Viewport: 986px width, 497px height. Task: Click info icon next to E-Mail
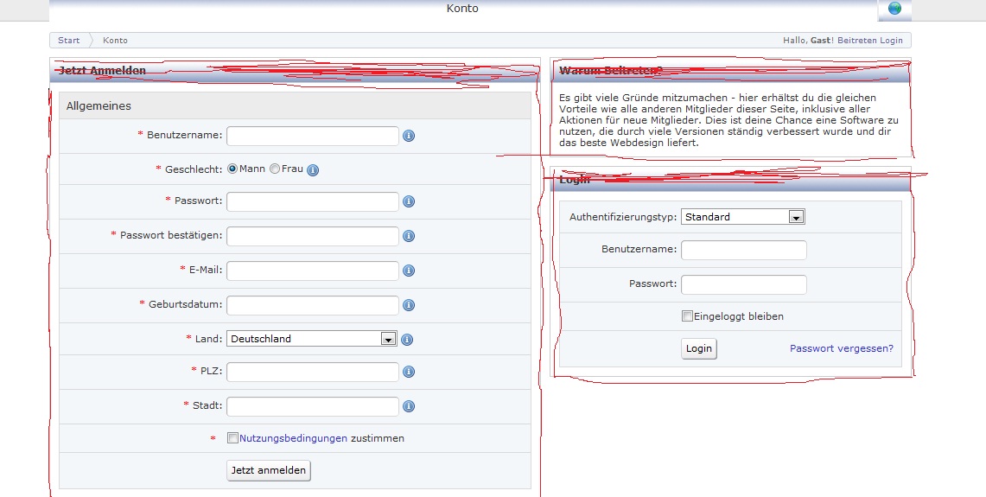click(x=409, y=271)
